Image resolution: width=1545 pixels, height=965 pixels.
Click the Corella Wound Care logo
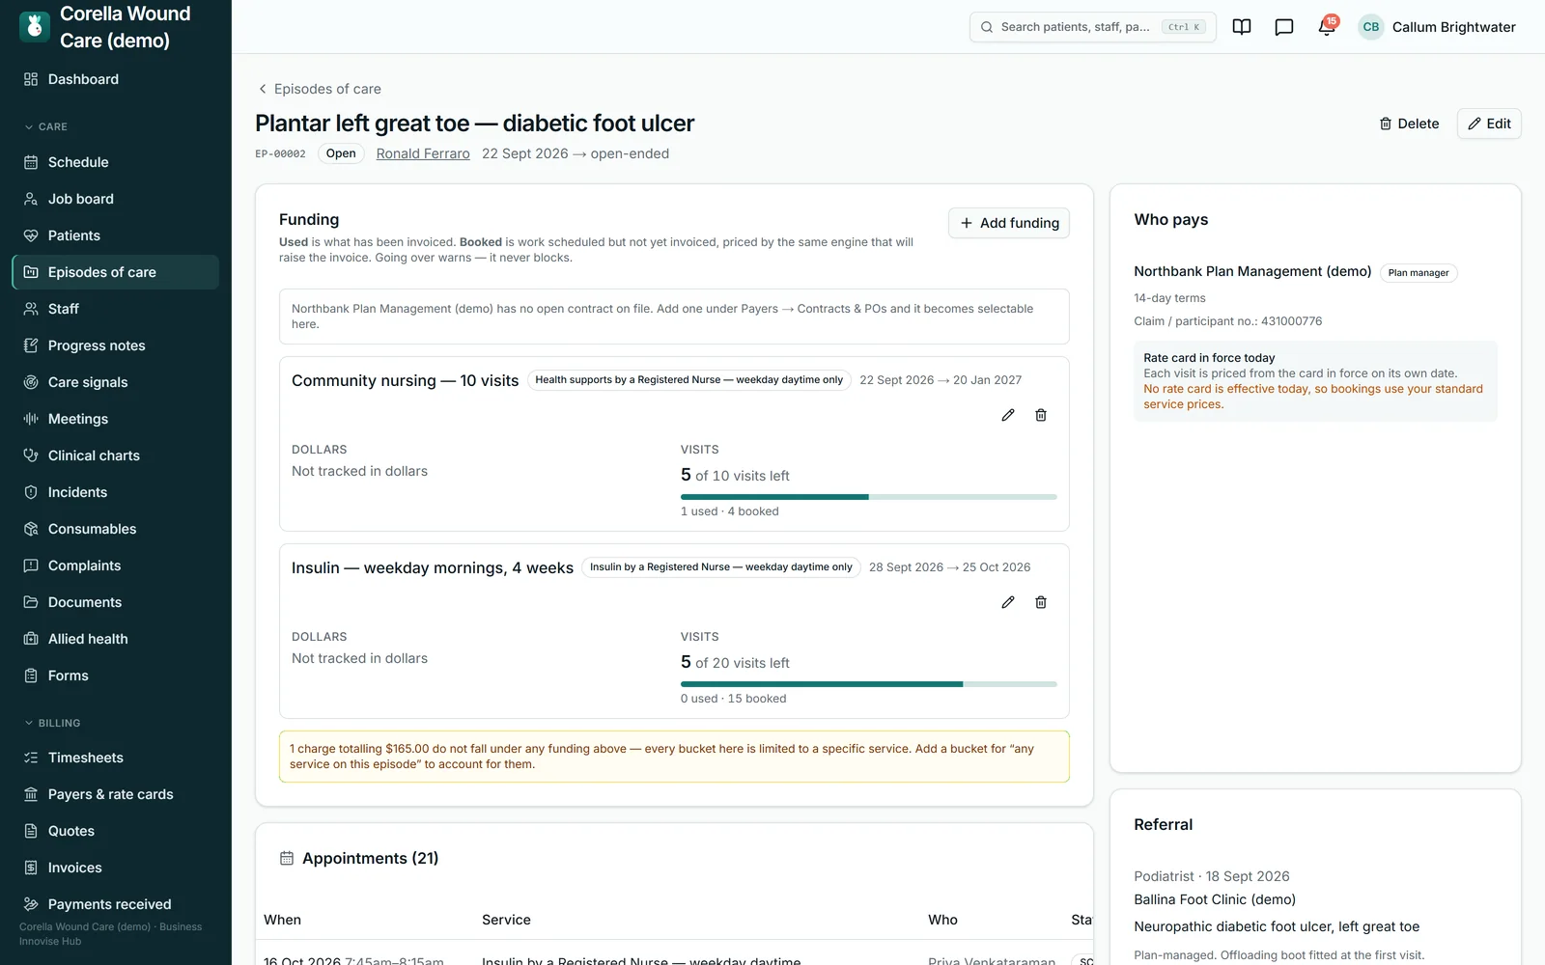(x=35, y=27)
